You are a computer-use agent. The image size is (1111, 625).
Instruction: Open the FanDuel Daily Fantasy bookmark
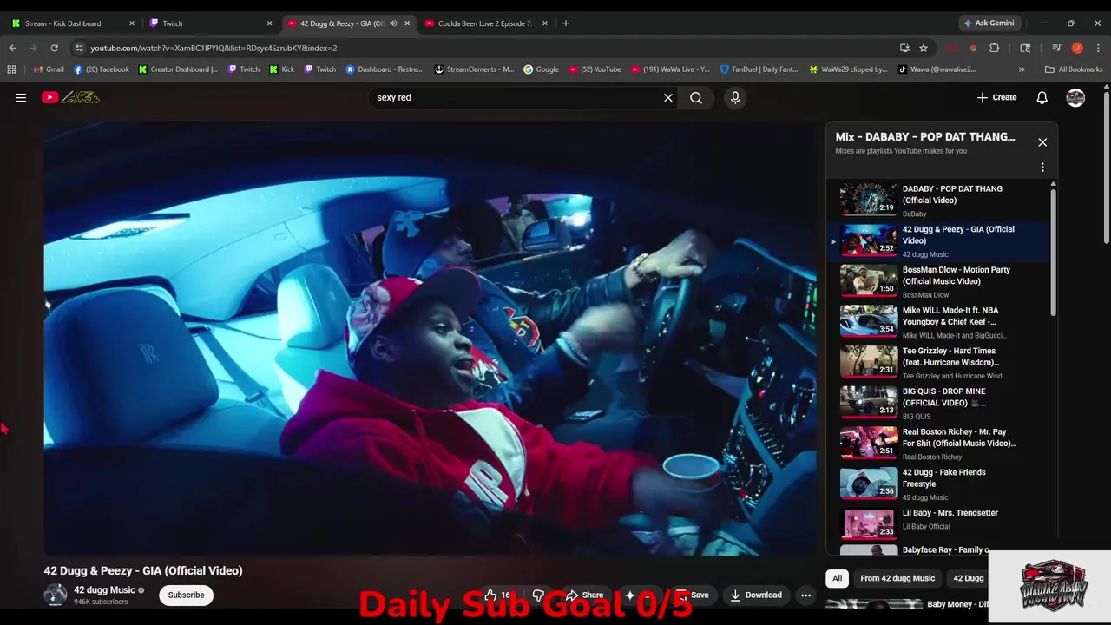759,69
